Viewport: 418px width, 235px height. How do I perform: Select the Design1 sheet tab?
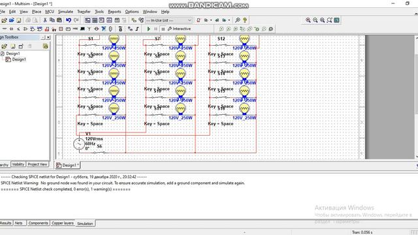(x=68, y=165)
